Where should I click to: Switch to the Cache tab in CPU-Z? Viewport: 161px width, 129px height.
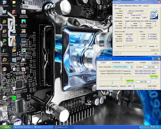pyautogui.click(x=121, y=6)
